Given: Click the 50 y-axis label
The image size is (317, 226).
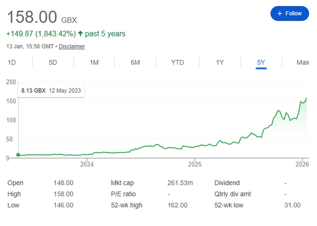Looking at the screenshot, I should pos(9,139).
